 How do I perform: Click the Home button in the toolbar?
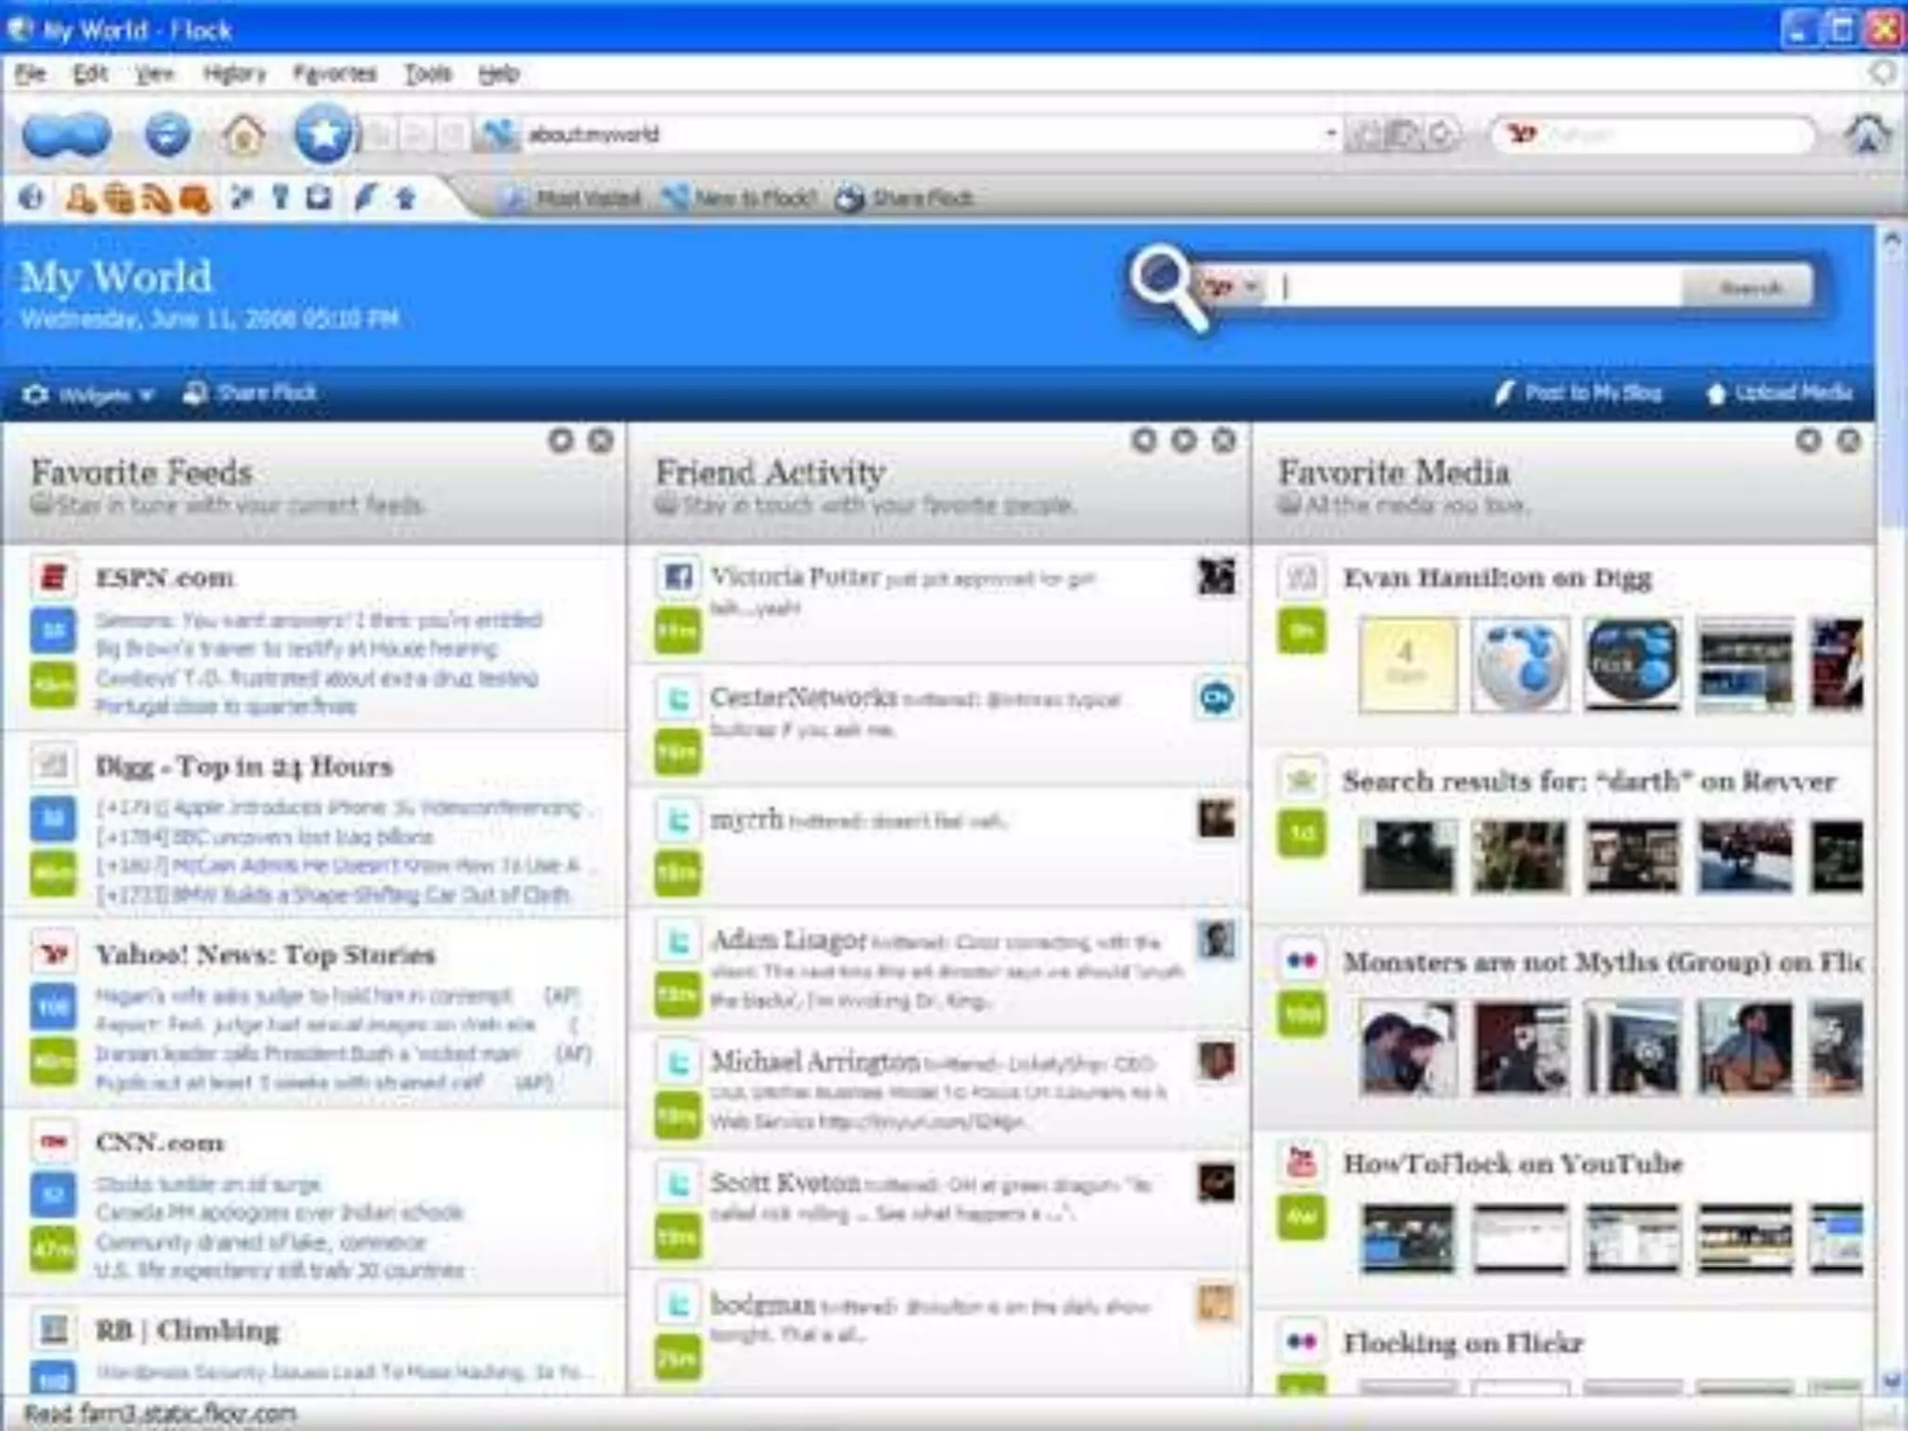point(243,135)
